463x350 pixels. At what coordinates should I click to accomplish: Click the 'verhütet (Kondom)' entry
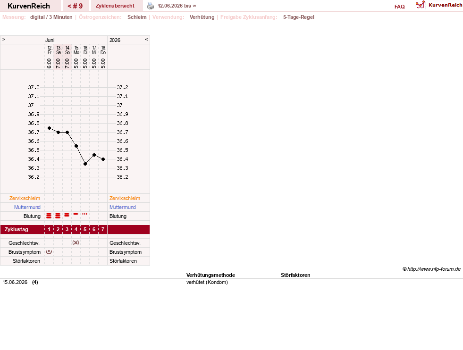click(x=207, y=282)
